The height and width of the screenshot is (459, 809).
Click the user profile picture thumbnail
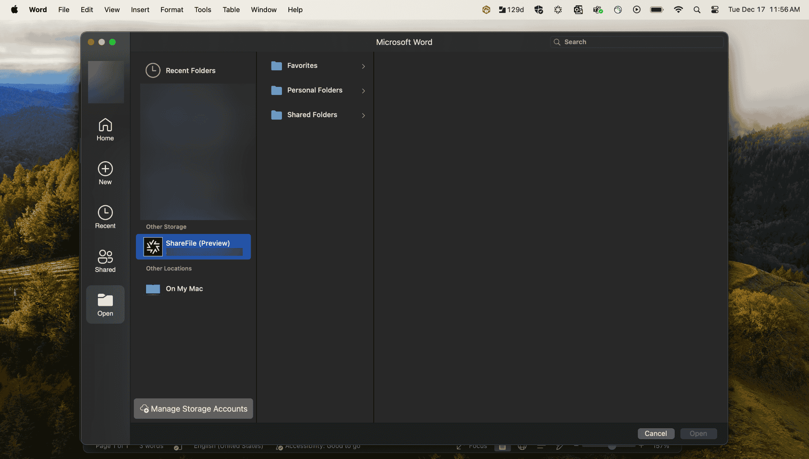click(106, 82)
